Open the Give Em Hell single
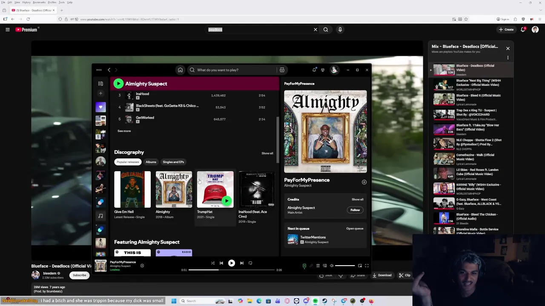The image size is (545, 306). click(x=132, y=190)
